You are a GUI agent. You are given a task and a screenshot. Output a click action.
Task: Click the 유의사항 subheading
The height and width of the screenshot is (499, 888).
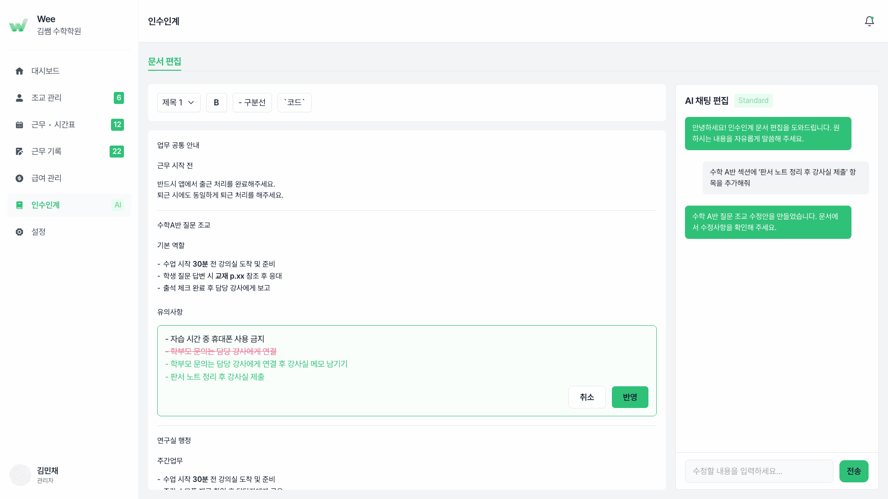[170, 312]
